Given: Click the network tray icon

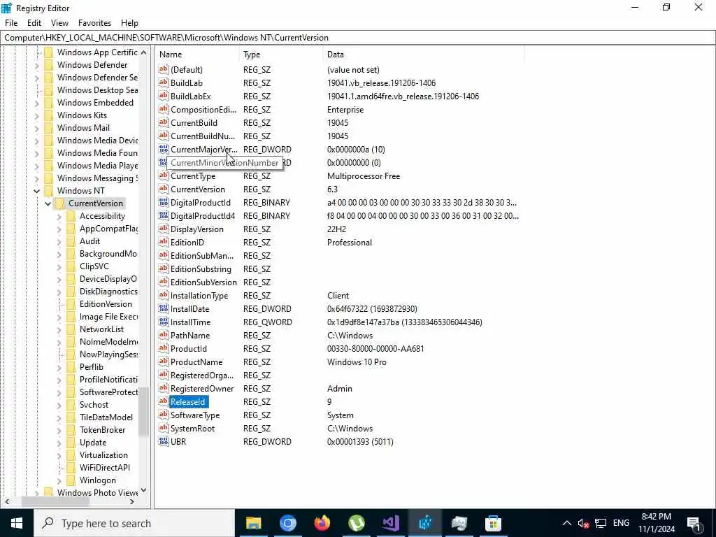Looking at the screenshot, I should (601, 523).
